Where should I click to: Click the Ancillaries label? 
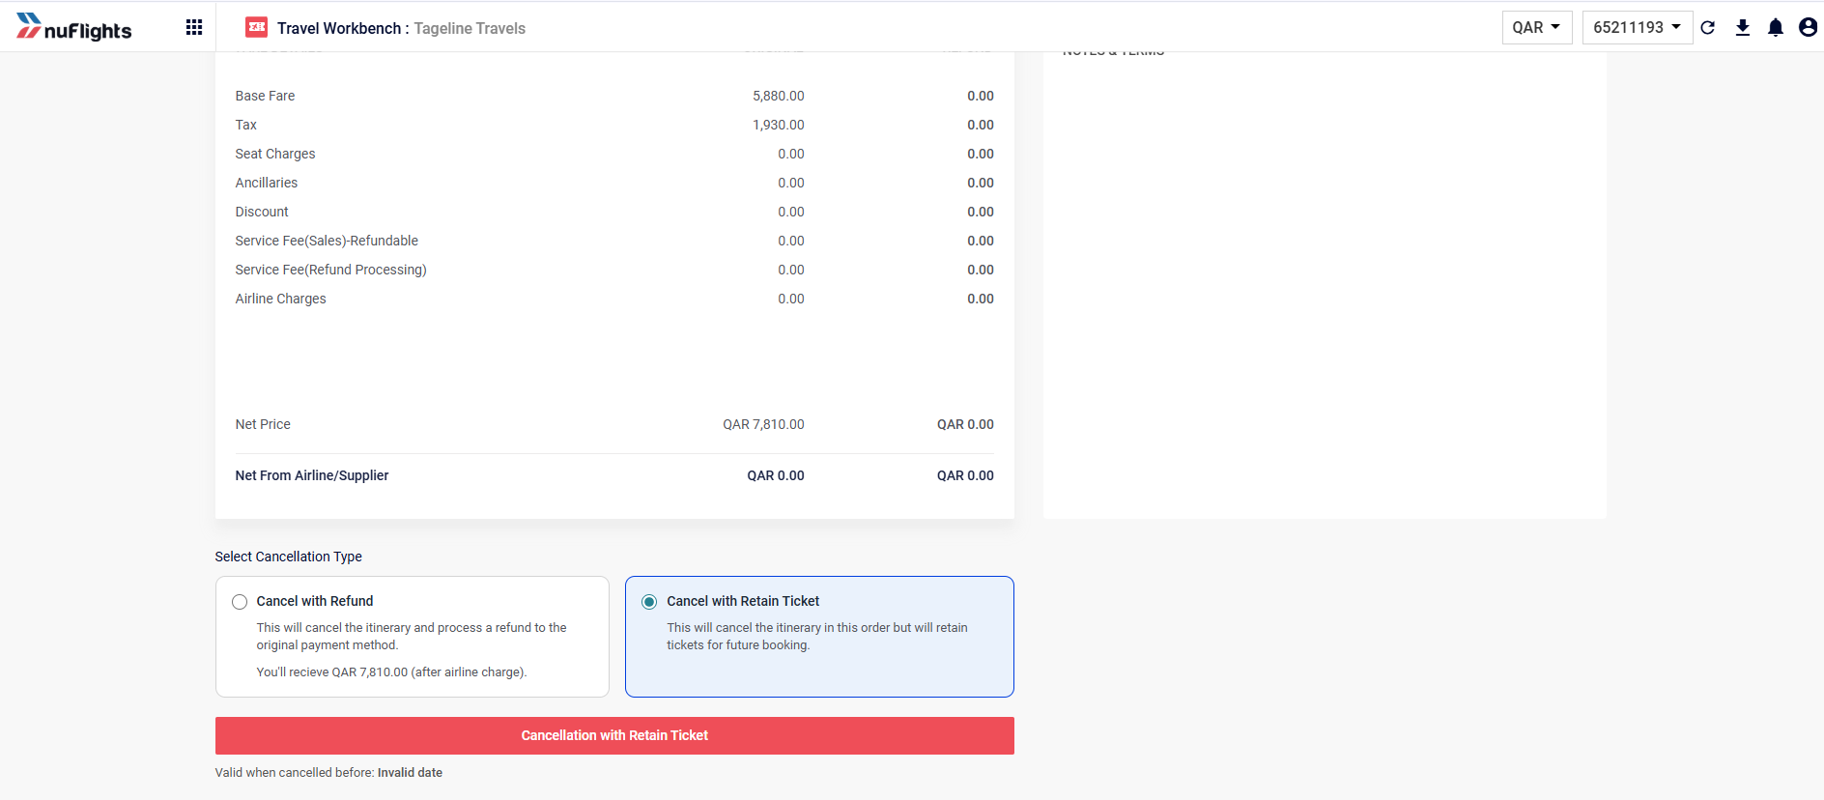pos(267,183)
